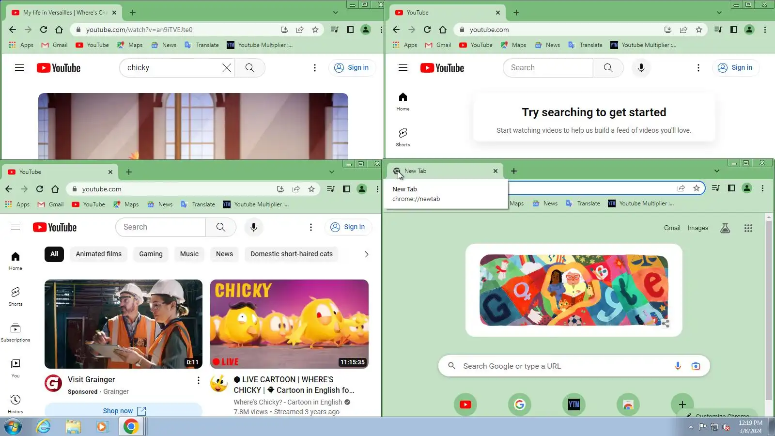Image resolution: width=775 pixels, height=436 pixels.
Task: Open the hamburger guide in the 'Try searching' window
Action: tap(403, 68)
